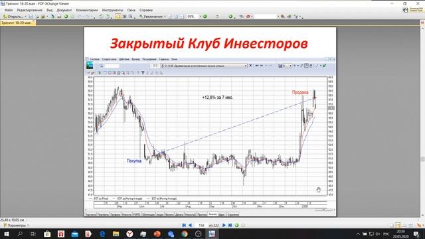Open the Вид menu
Viewport: 425px width, 239px height.
click(x=49, y=10)
